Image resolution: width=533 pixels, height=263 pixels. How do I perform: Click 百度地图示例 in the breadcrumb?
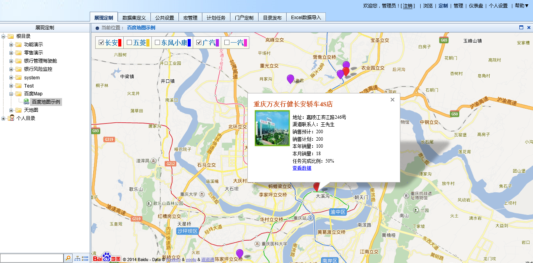(x=141, y=28)
